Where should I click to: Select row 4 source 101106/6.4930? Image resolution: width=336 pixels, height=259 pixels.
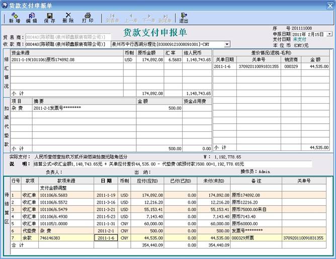click(x=66, y=217)
